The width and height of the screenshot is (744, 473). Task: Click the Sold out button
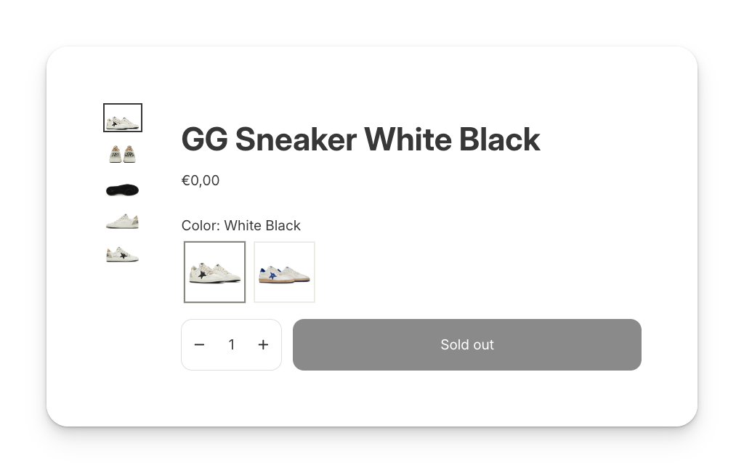click(x=467, y=345)
